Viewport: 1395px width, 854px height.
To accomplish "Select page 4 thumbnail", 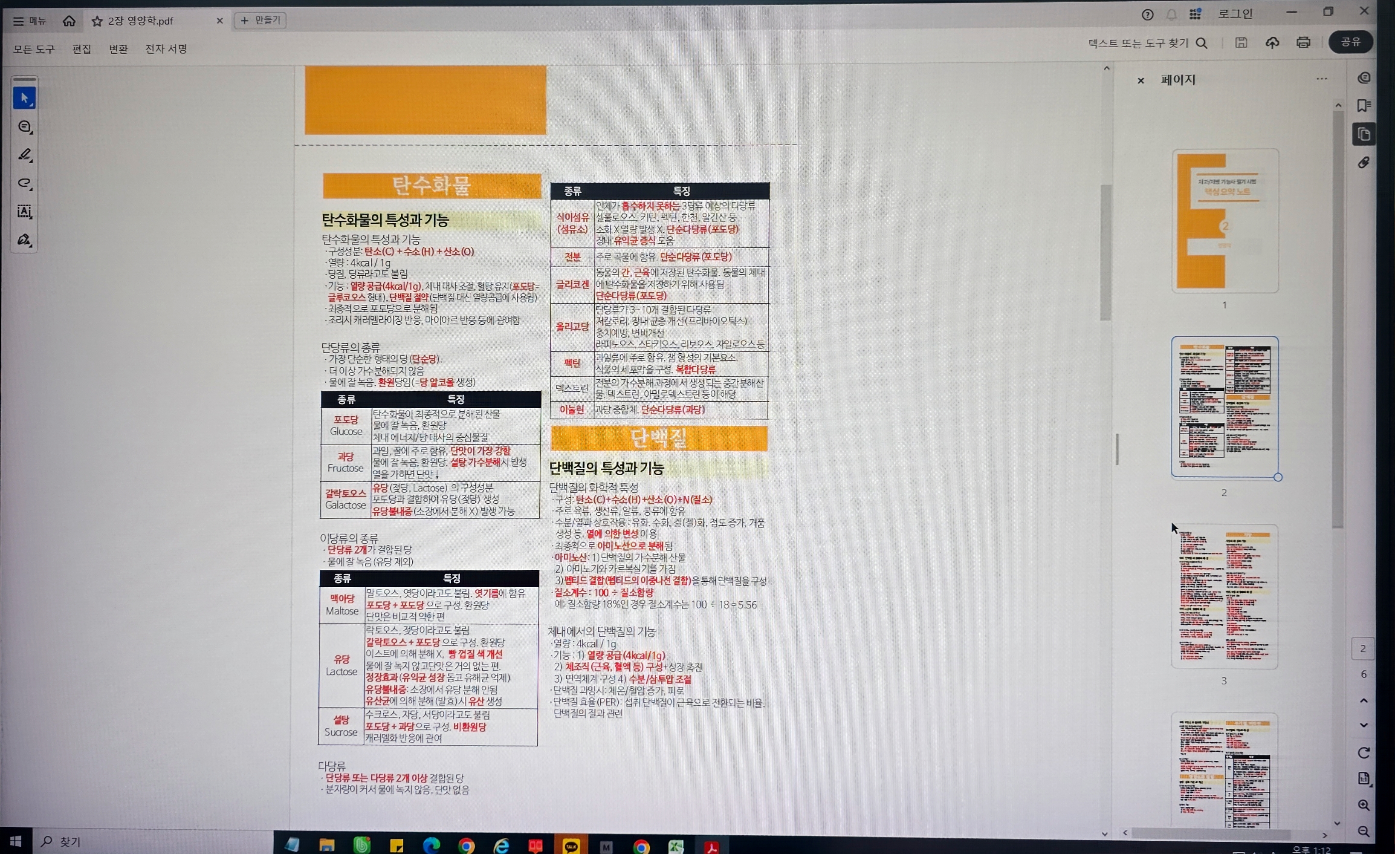I will [1224, 771].
